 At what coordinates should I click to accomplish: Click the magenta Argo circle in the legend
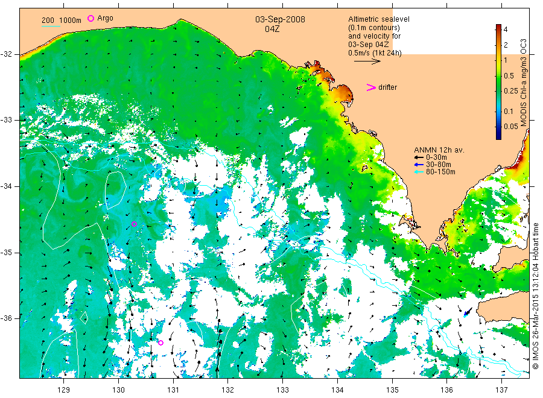pos(91,18)
